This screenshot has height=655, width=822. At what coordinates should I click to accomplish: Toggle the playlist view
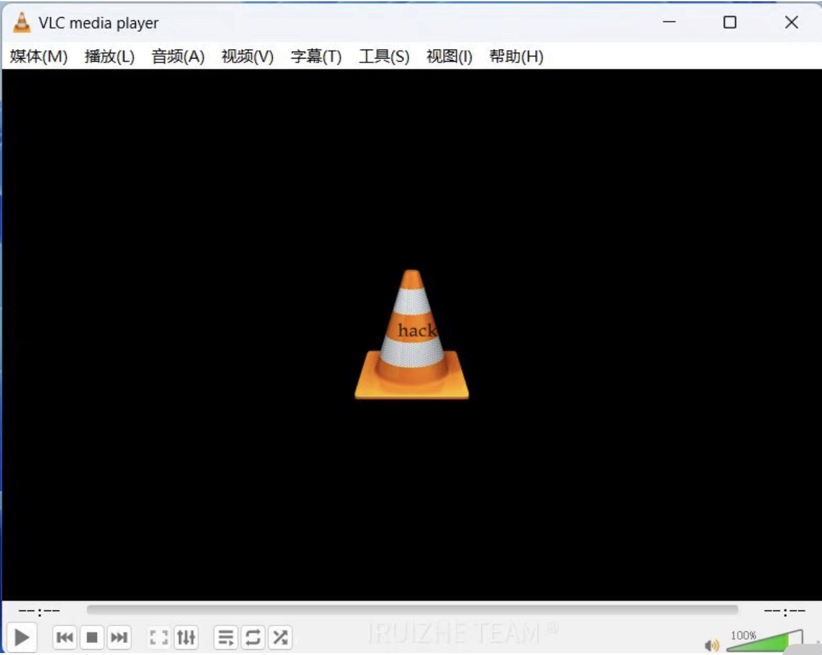pos(226,637)
